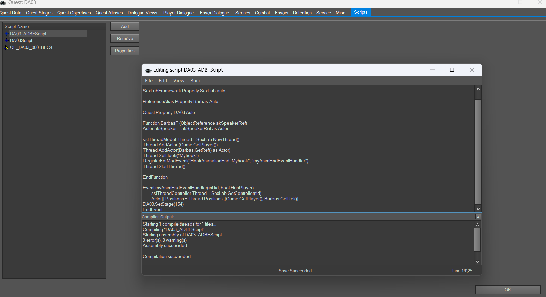Open the Build menu in script editor
This screenshot has height=297, width=546.
(196, 81)
